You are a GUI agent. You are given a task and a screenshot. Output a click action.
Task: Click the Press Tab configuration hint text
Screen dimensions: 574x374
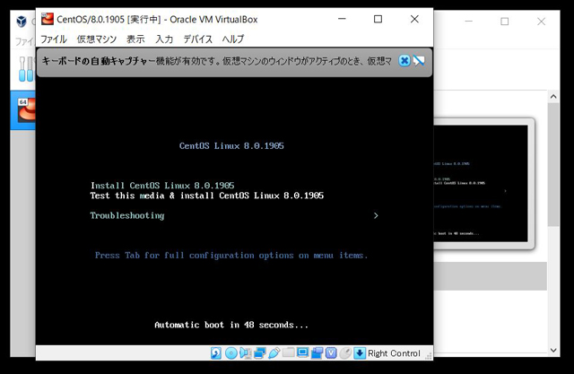click(231, 255)
